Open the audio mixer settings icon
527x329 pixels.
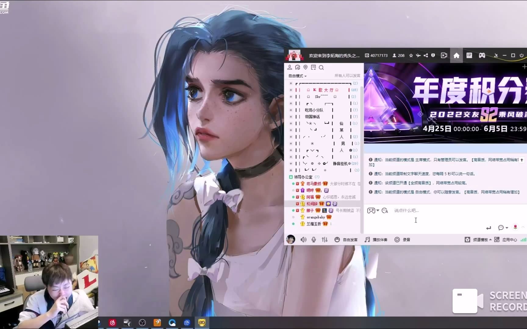pos(324,240)
